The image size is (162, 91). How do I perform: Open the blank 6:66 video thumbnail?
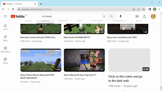click(x=129, y=60)
